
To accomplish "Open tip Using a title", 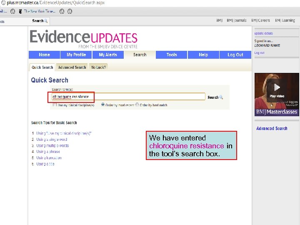I will click(x=45, y=164).
